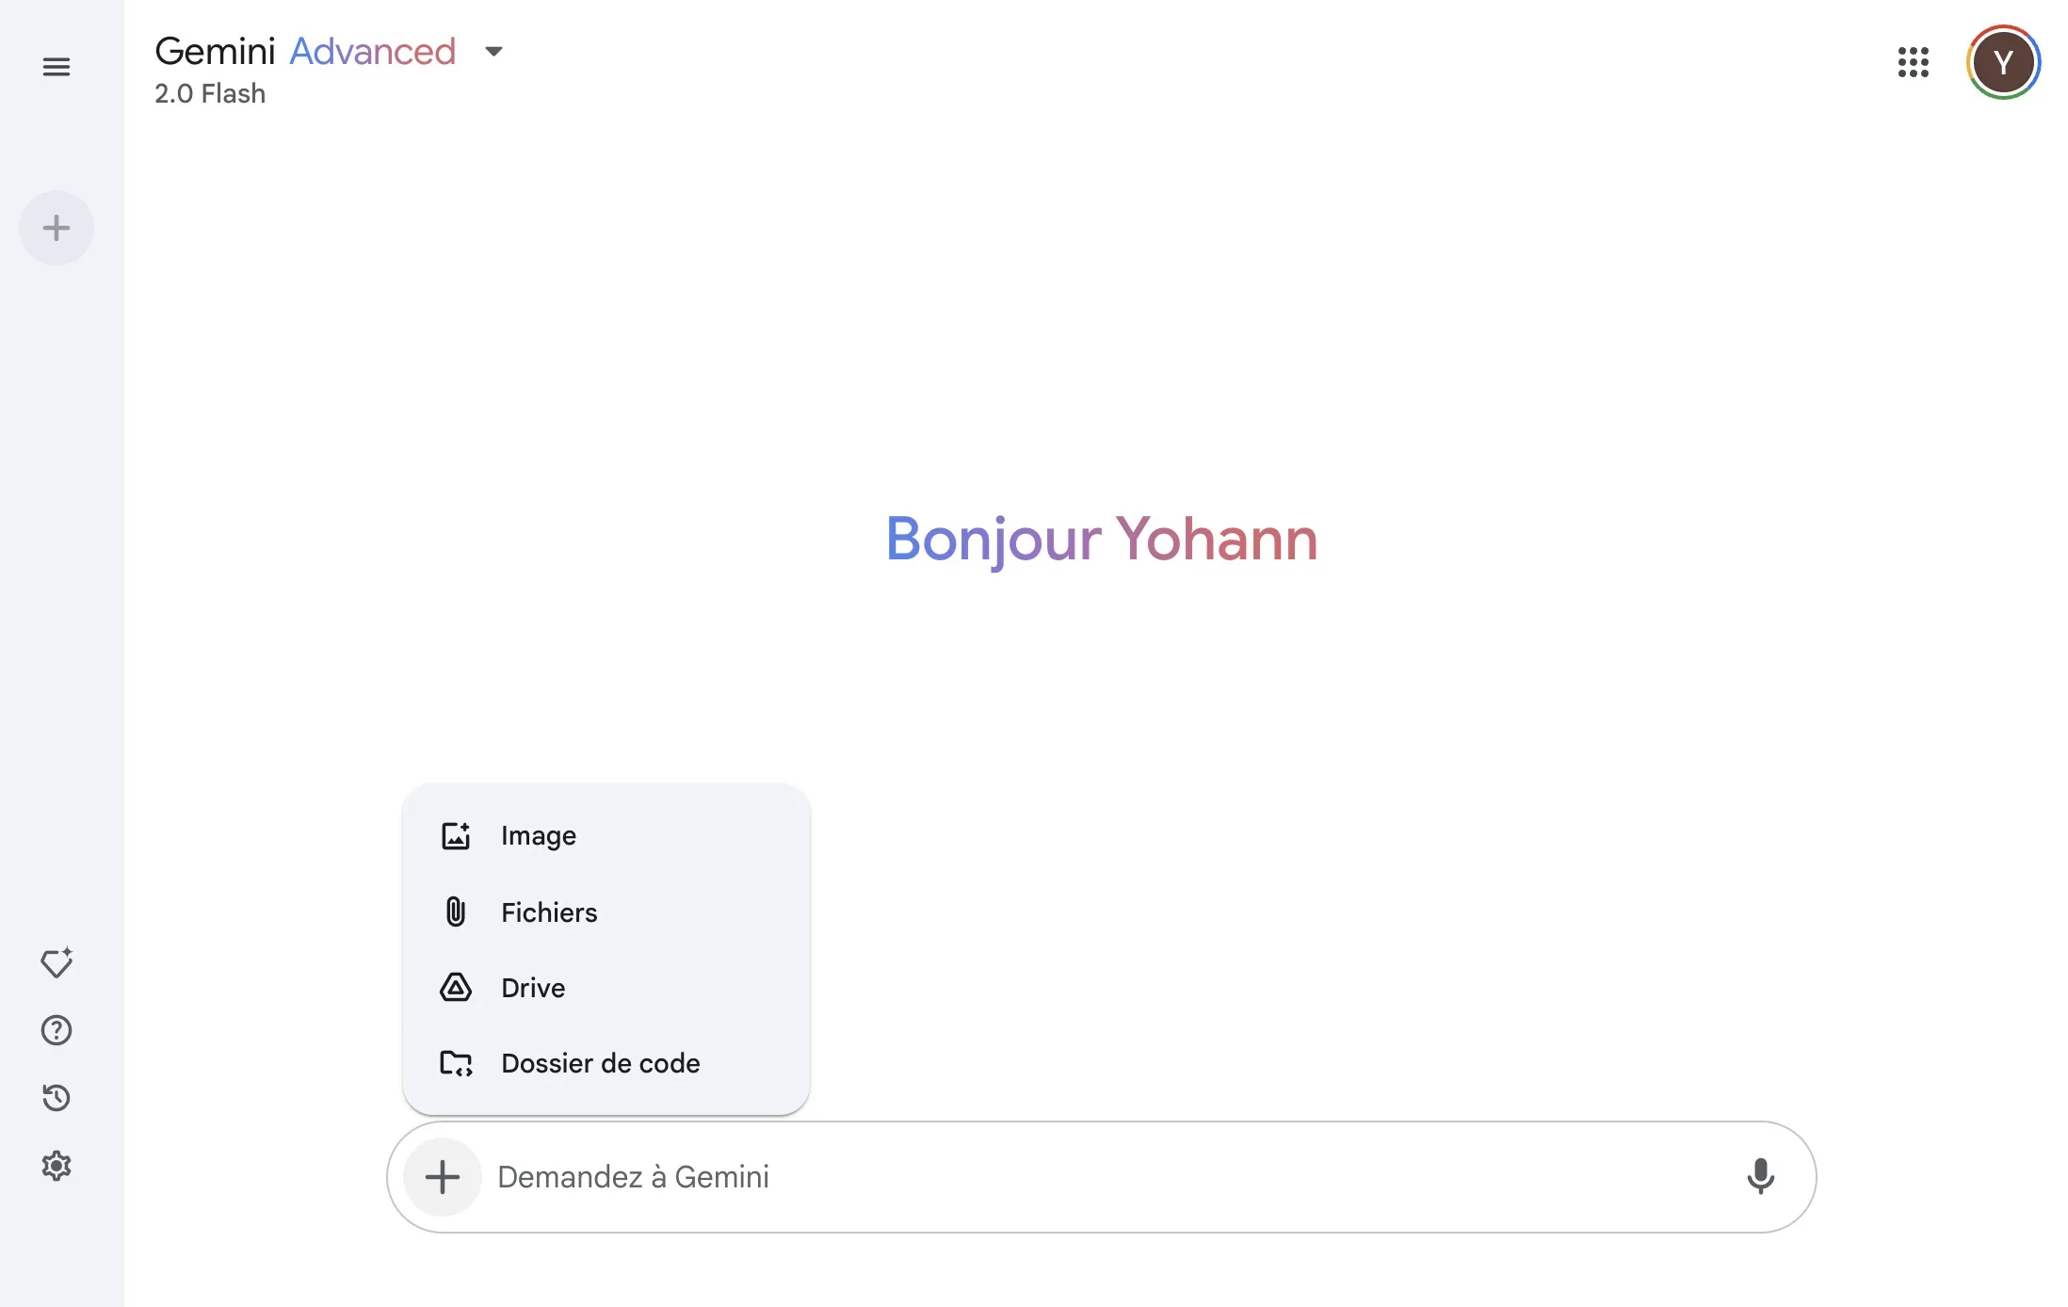Click the Dossier de code icon
This screenshot has width=2068, height=1307.
point(456,1063)
